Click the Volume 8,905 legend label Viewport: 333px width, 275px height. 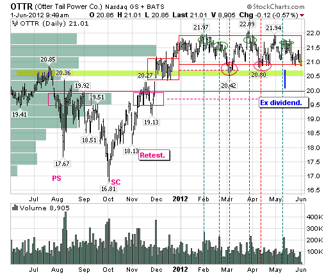pyautogui.click(x=45, y=208)
